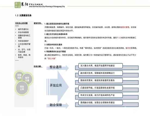The width and height of the screenshot is (150, 116).
Task: Click the '整合通用' arrow
Action: tap(58, 68)
